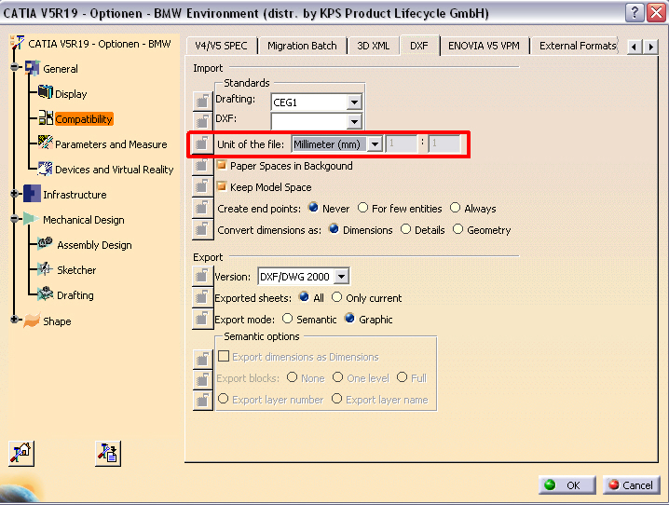Viewport: 669px width, 505px height.
Task: Click the OK button
Action: 567,485
